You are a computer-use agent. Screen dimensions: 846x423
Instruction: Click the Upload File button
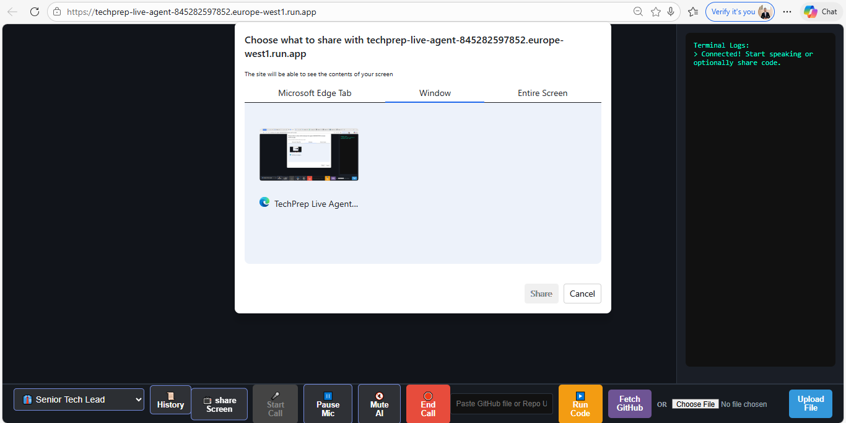[811, 404]
